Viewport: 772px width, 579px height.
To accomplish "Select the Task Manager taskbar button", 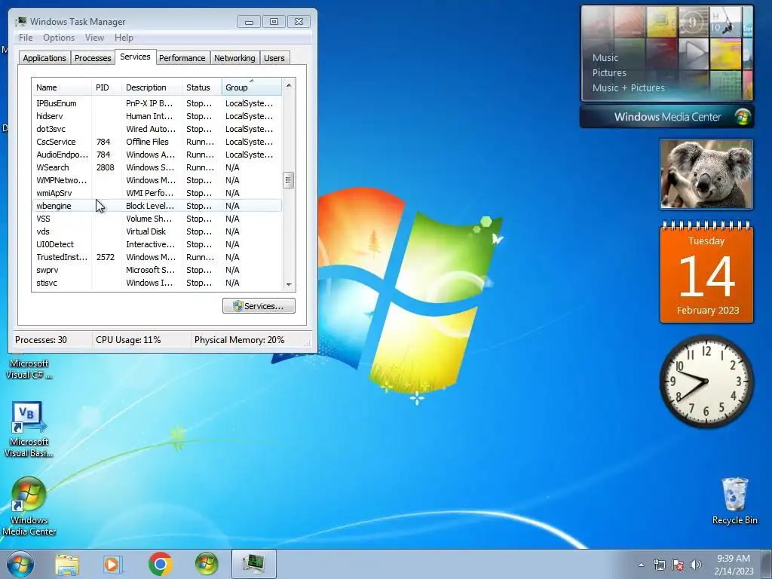I will pyautogui.click(x=253, y=564).
